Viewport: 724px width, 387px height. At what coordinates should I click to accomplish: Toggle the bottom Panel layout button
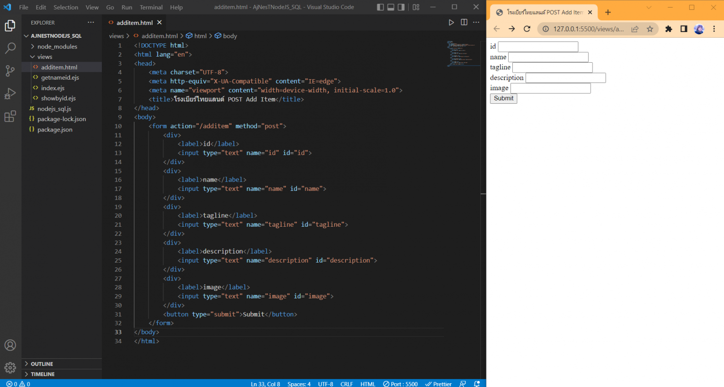pyautogui.click(x=391, y=7)
